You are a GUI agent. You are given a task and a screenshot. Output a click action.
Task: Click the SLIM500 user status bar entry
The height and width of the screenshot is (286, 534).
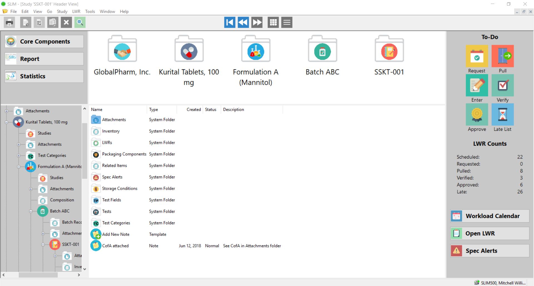point(500,283)
